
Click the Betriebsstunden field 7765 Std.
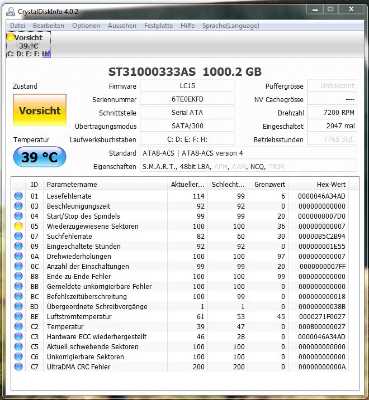[332, 139]
